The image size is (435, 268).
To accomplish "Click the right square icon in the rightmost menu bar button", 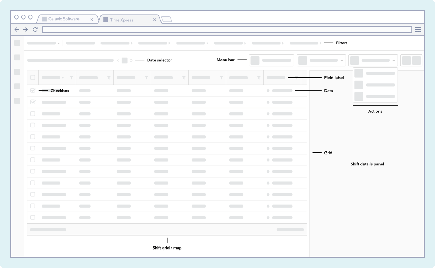I will click(x=417, y=60).
